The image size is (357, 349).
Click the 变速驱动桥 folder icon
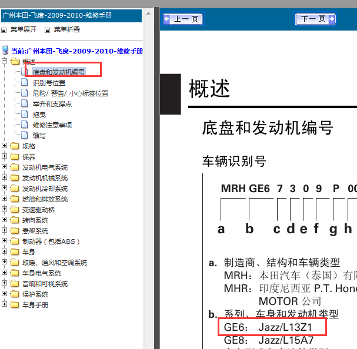[x=15, y=209]
